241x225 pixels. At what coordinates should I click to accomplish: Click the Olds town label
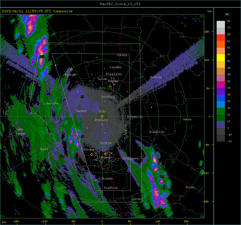pos(102,112)
